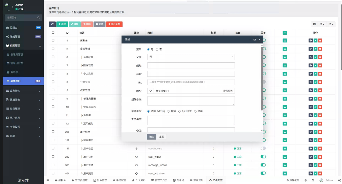Click the dark drag-move icon for row ID 6
This screenshot has height=184, width=342.
click(x=311, y=57)
